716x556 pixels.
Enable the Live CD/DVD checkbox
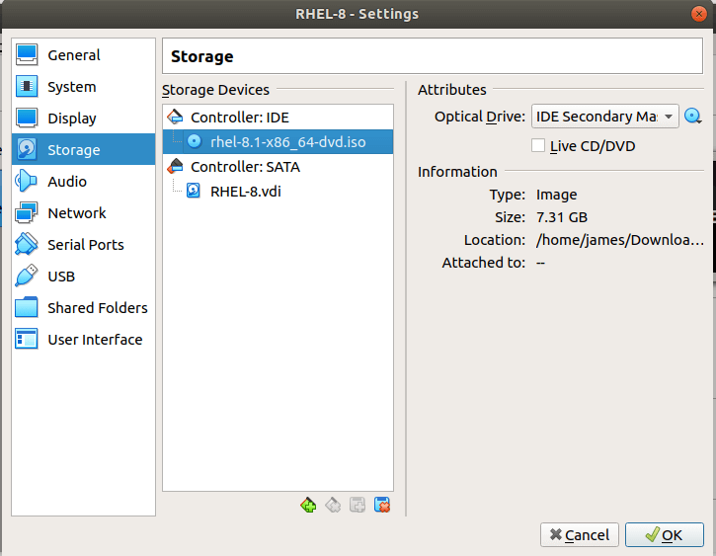coord(538,146)
